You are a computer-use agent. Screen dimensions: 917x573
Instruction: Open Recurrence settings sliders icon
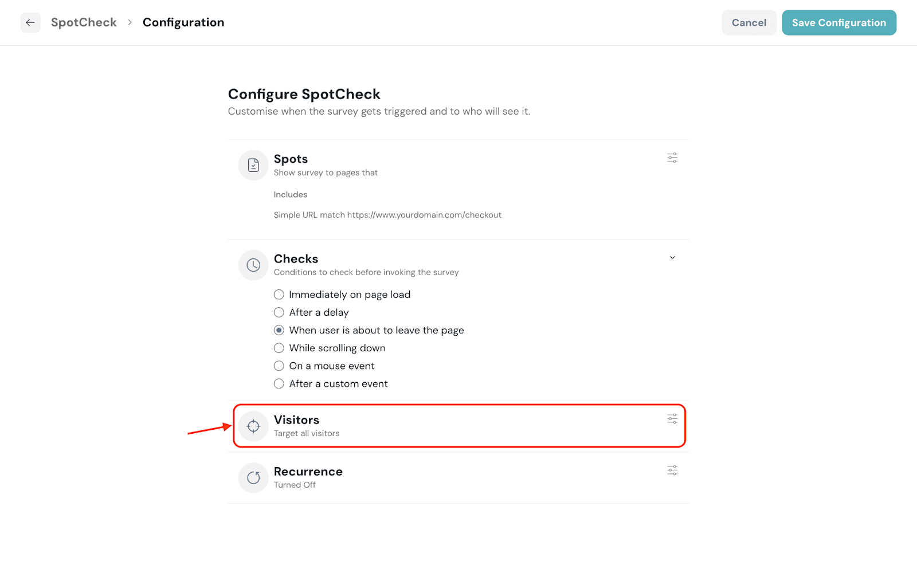[672, 470]
